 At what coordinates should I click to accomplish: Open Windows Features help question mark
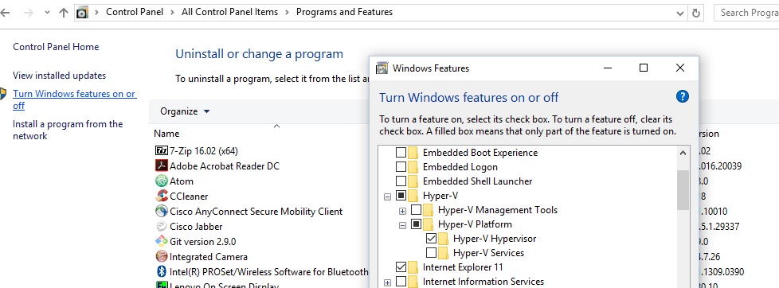tap(683, 96)
